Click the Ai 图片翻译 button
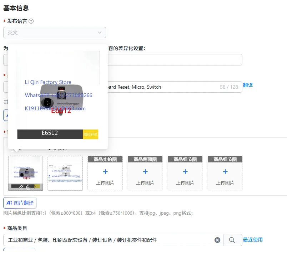Viewport: 287px width, 254px height. click(x=20, y=203)
